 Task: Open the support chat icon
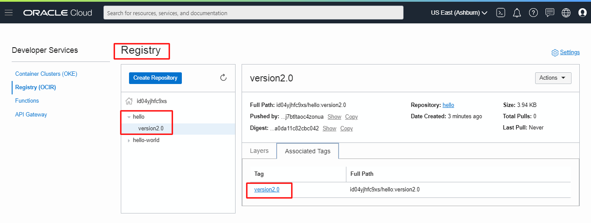(549, 13)
